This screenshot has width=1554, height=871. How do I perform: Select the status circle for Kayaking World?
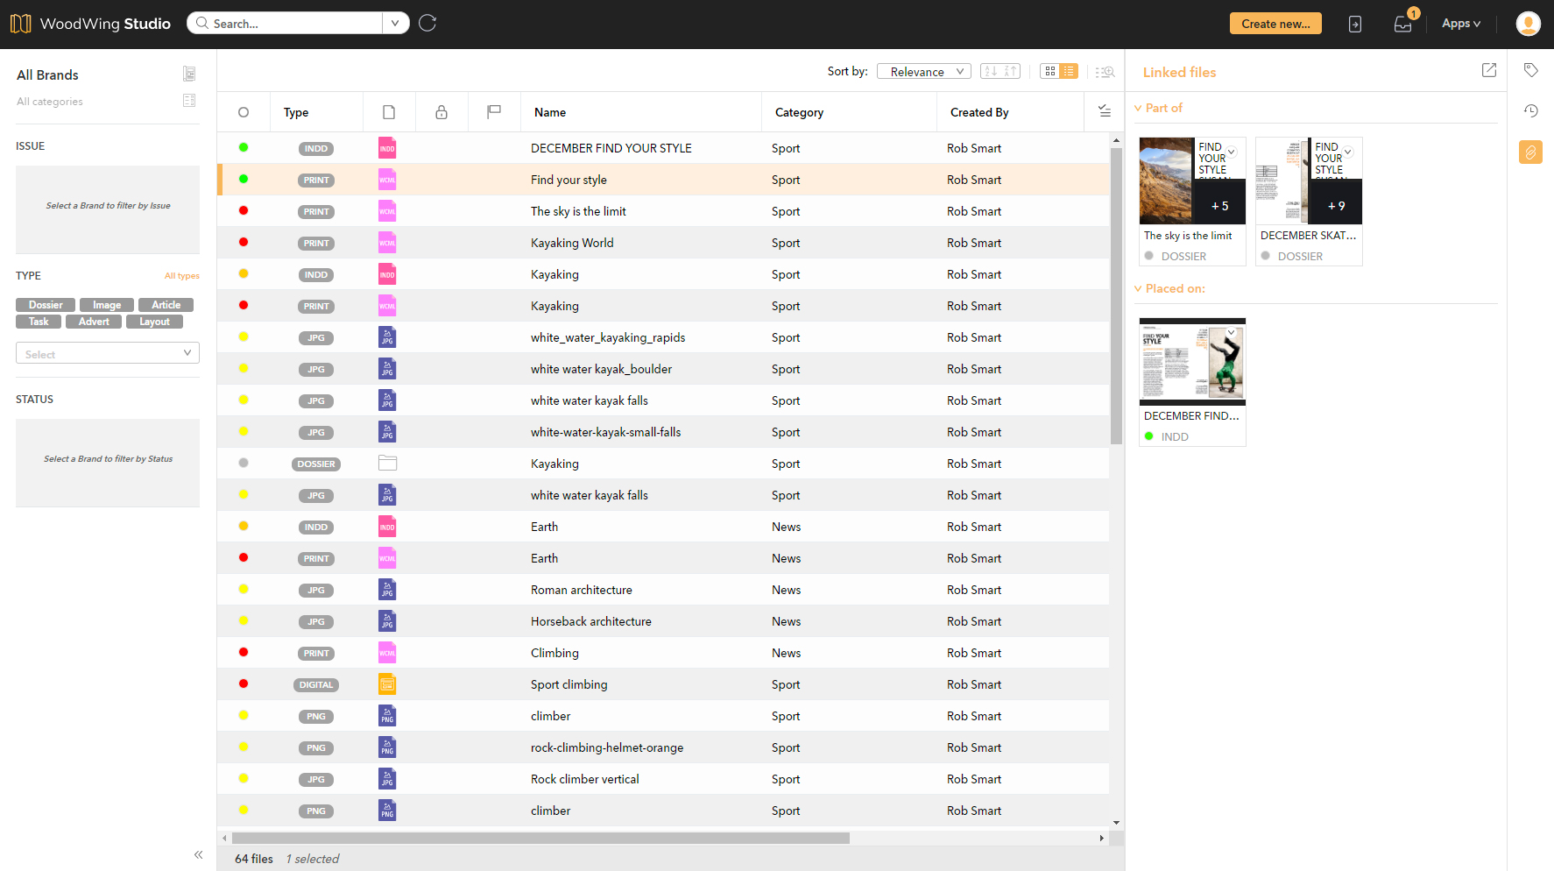(x=244, y=243)
